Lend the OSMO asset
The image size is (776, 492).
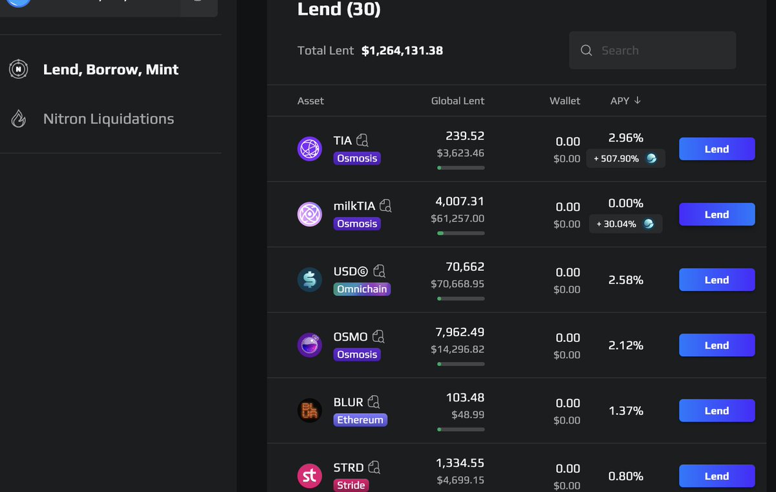(717, 345)
